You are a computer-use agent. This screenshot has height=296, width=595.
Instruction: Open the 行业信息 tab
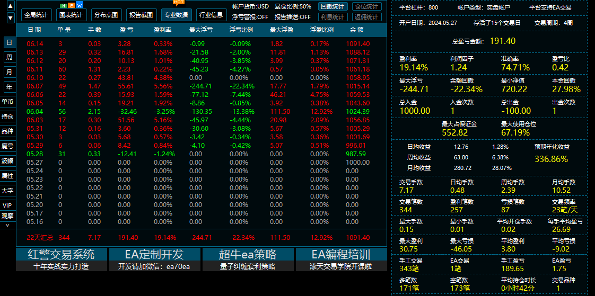pos(212,15)
